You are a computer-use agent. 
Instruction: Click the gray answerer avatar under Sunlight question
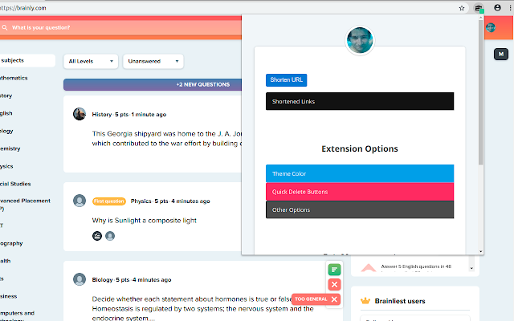[110, 236]
